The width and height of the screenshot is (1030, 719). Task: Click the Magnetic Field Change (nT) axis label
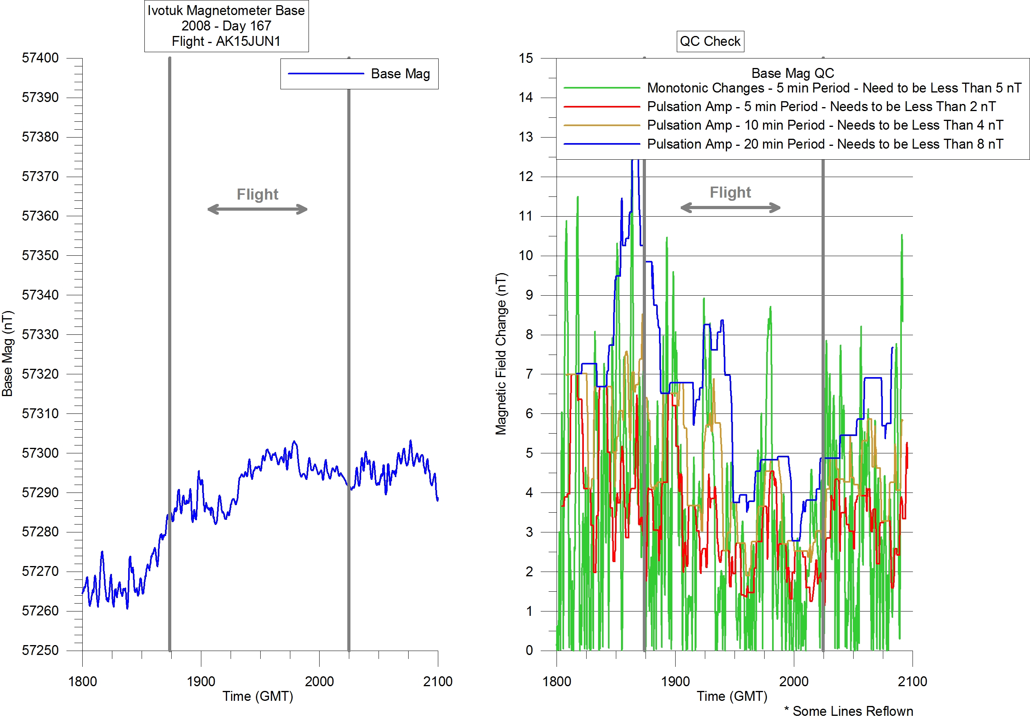tap(501, 353)
